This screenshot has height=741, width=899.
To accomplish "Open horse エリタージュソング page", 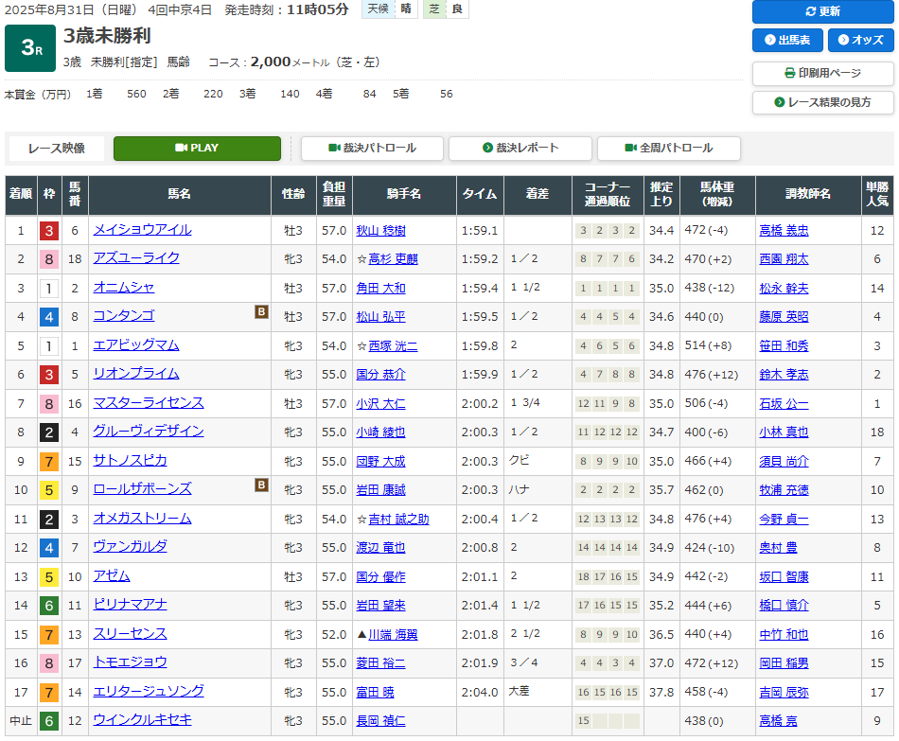I will tap(149, 691).
